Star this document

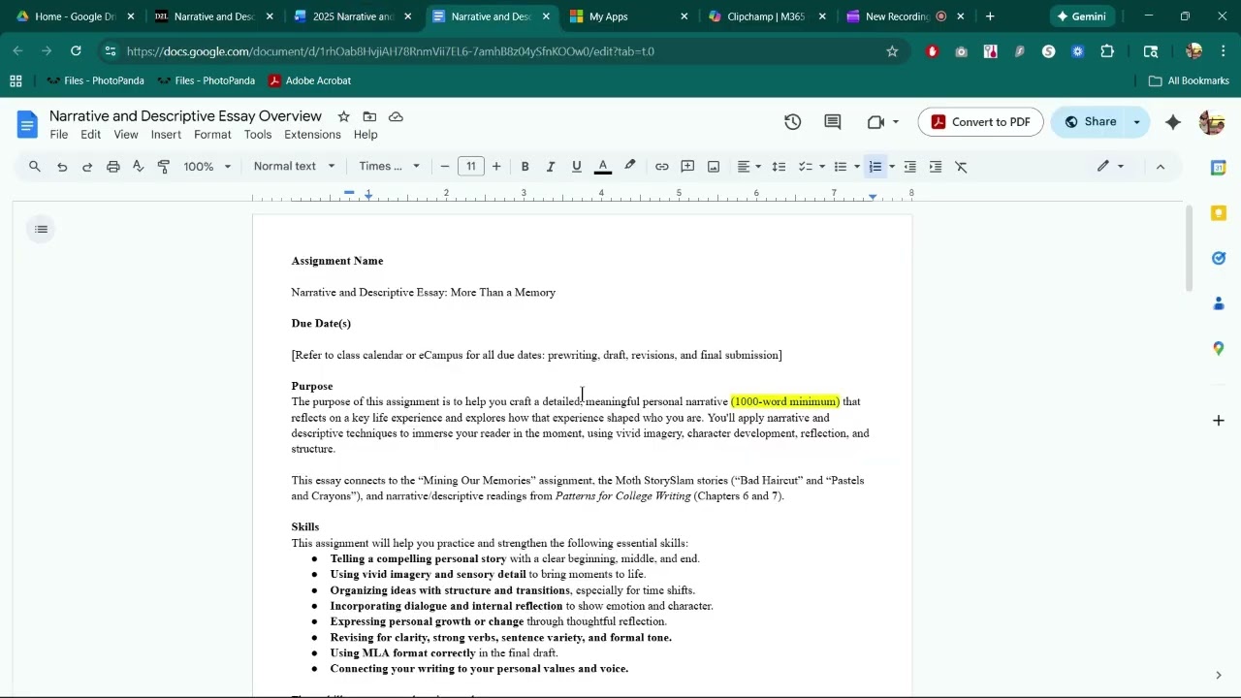click(x=343, y=116)
